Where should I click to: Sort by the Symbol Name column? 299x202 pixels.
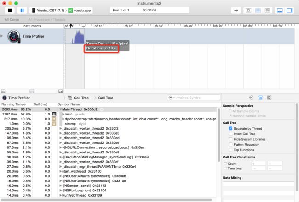69,104
